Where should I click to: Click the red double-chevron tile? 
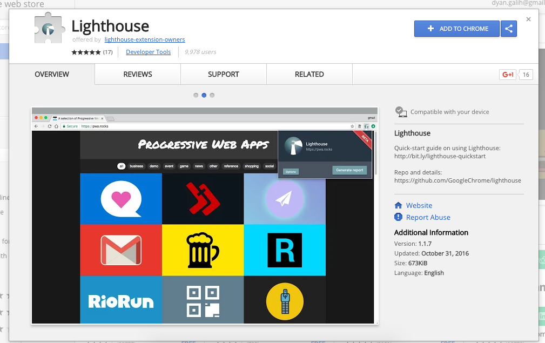pos(203,199)
